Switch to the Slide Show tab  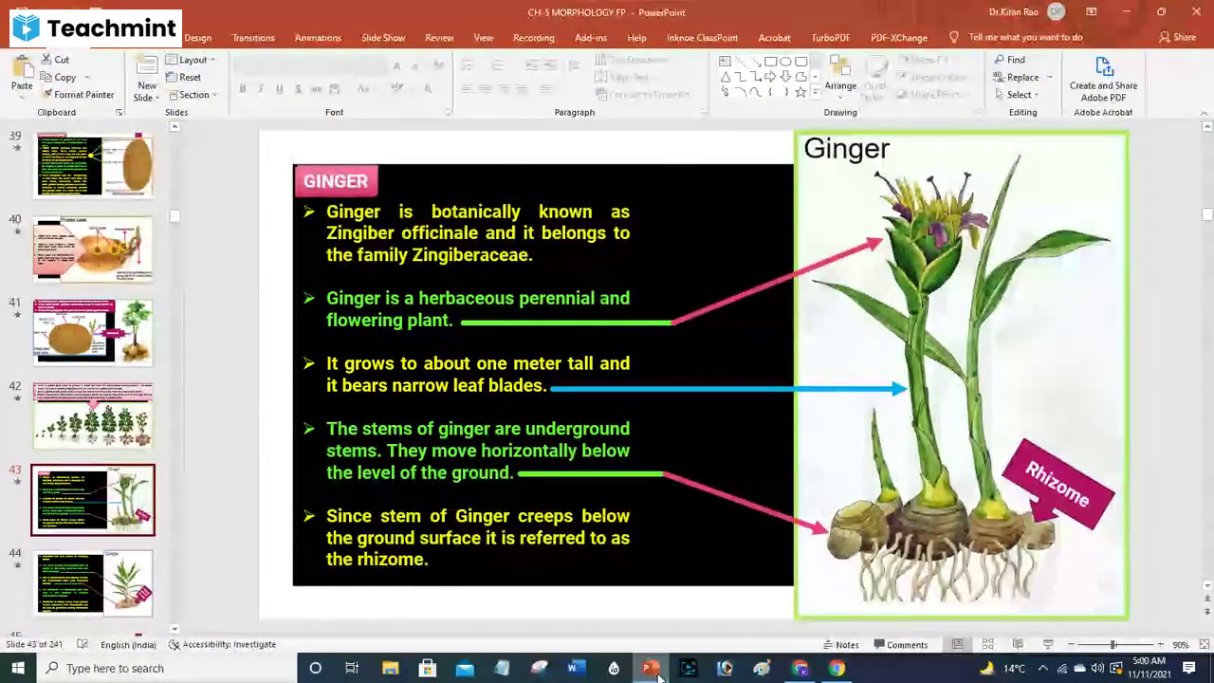coord(383,37)
